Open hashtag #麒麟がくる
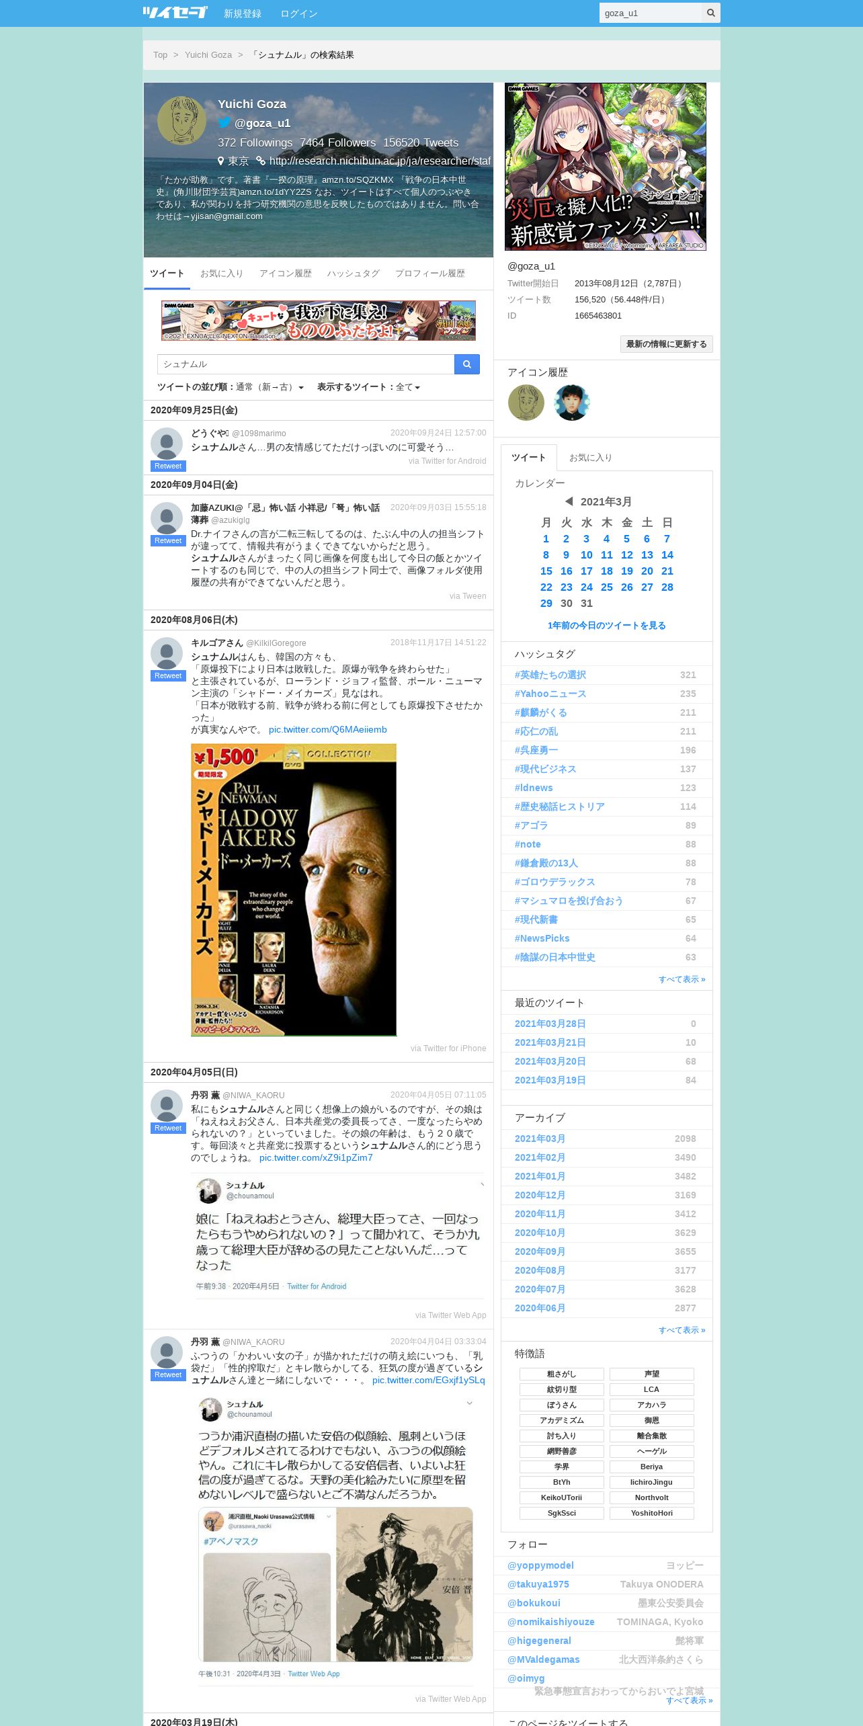 coord(541,712)
